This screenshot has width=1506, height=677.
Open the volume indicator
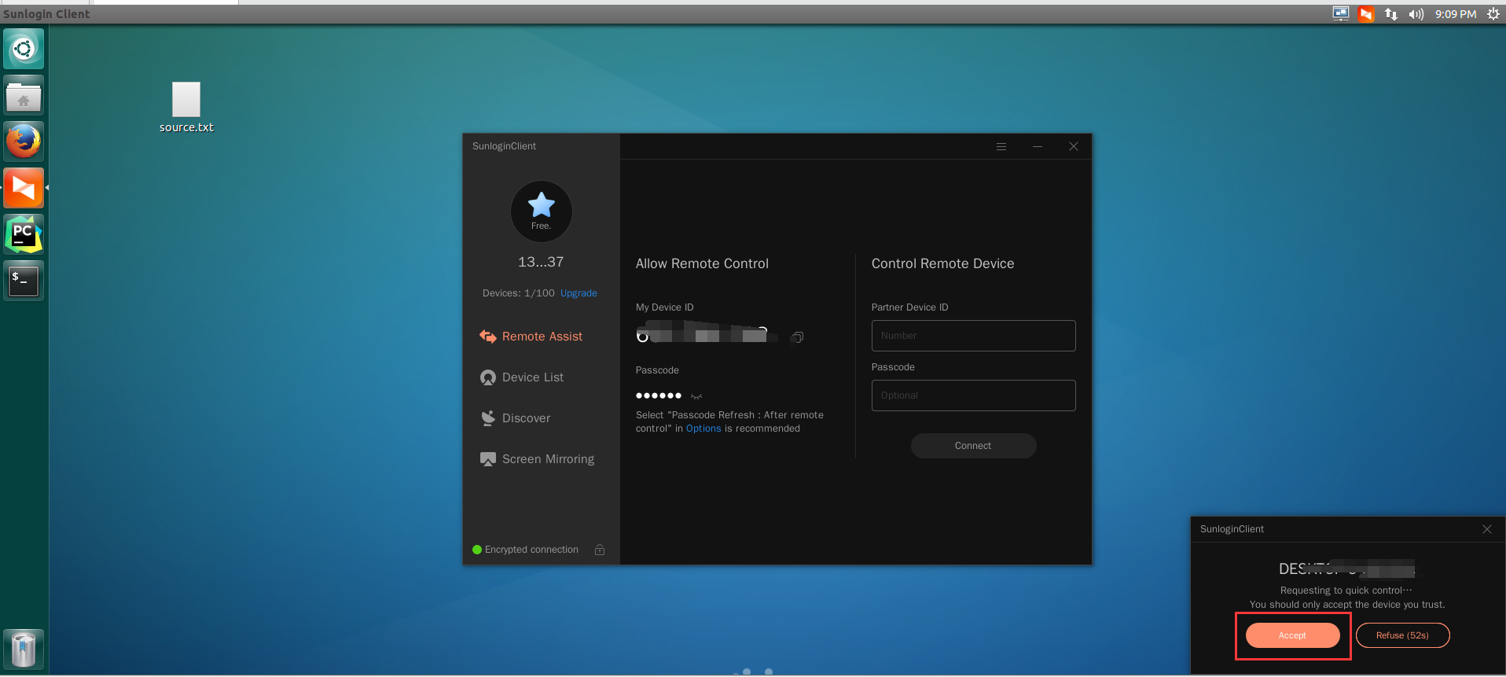point(1416,14)
